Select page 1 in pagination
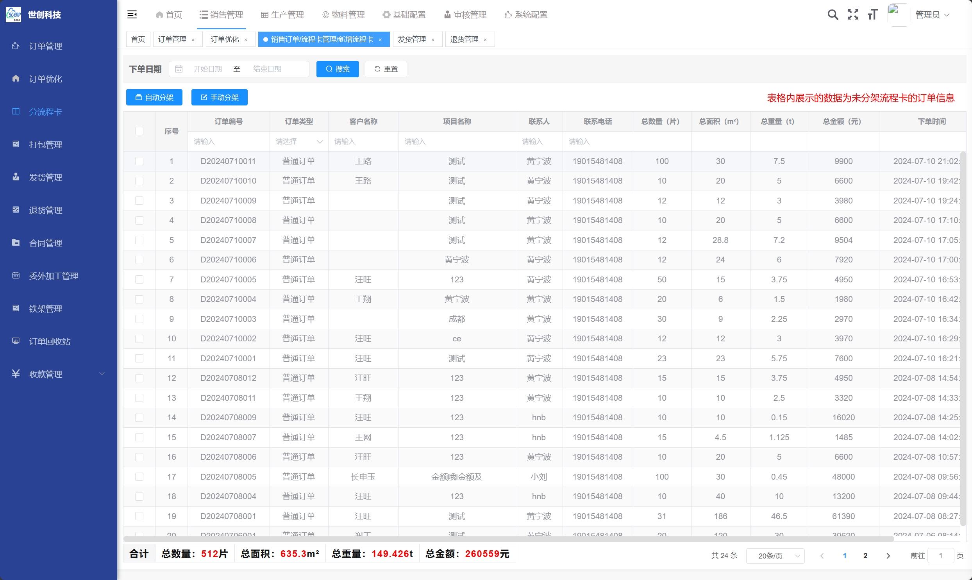Screen dimensions: 972x580 (x=845, y=556)
